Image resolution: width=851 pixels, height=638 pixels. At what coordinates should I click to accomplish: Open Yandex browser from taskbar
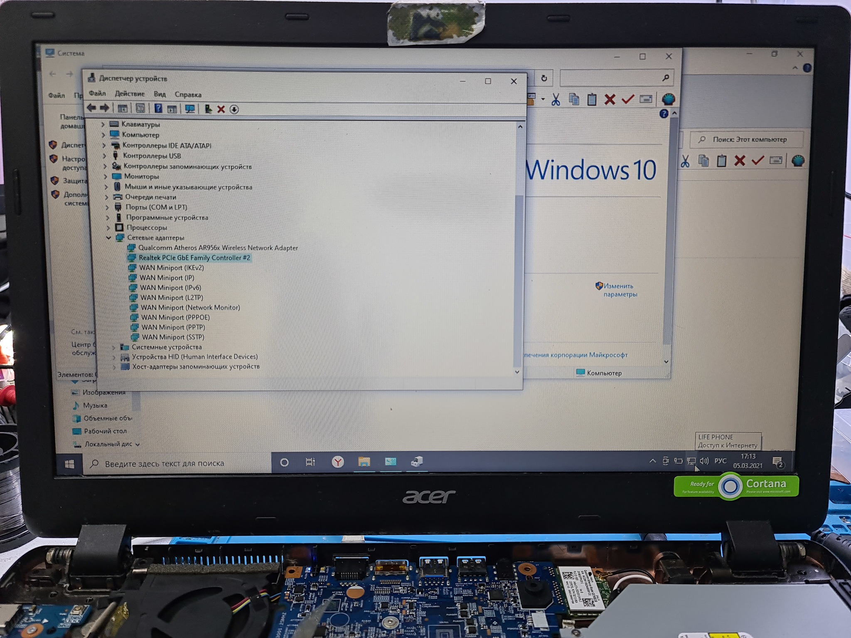(338, 462)
